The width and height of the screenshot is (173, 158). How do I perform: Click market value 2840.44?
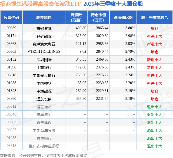[102, 52]
